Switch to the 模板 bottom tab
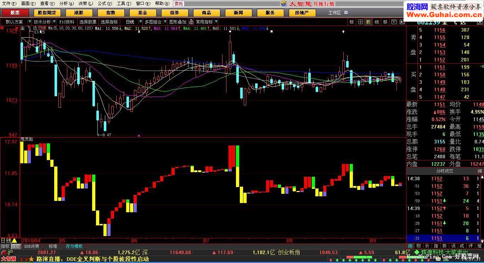Viewport: 484px width, 263px height. [x=16, y=246]
